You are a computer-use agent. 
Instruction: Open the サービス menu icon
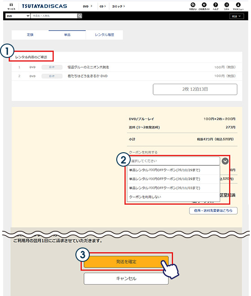coord(11,6)
